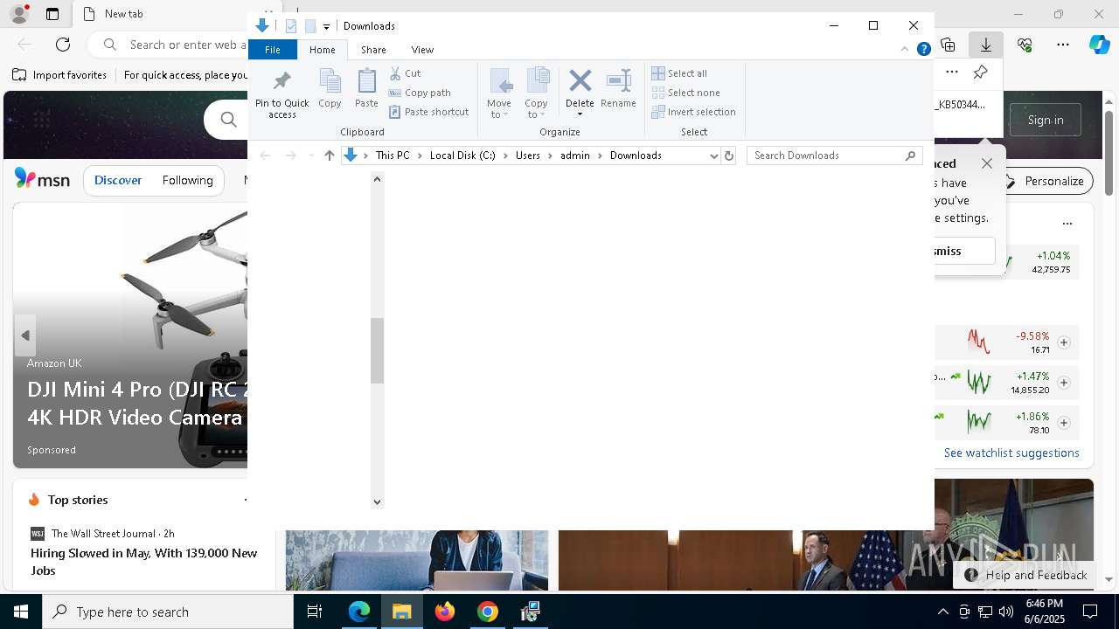
Task: Open Personalize on the MSN page
Action: point(1046,181)
